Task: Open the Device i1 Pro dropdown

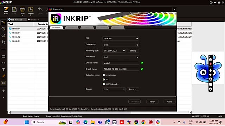Action: click(x=114, y=89)
